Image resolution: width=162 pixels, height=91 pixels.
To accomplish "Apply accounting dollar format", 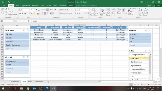I will coord(76,13).
